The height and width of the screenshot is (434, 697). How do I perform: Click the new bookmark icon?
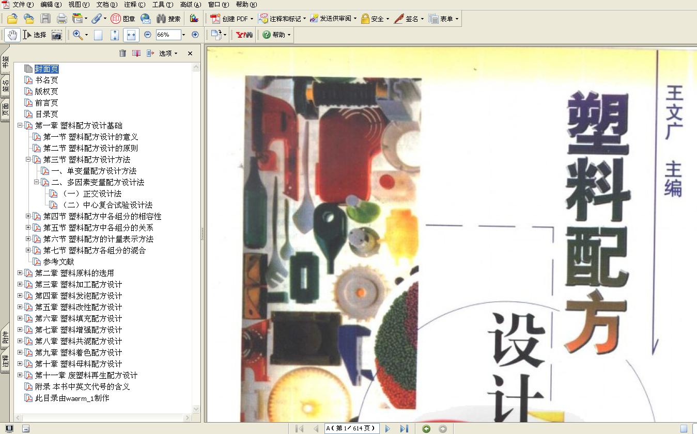136,53
